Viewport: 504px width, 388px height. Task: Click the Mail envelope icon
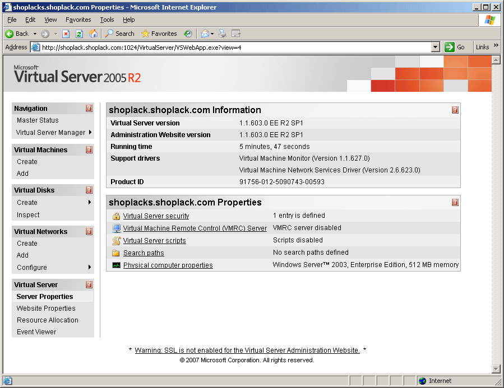205,34
